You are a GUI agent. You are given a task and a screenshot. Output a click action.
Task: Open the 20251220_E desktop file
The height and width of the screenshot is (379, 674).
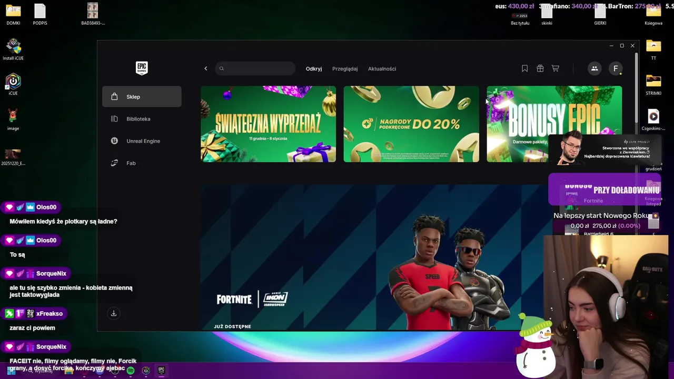[13, 157]
